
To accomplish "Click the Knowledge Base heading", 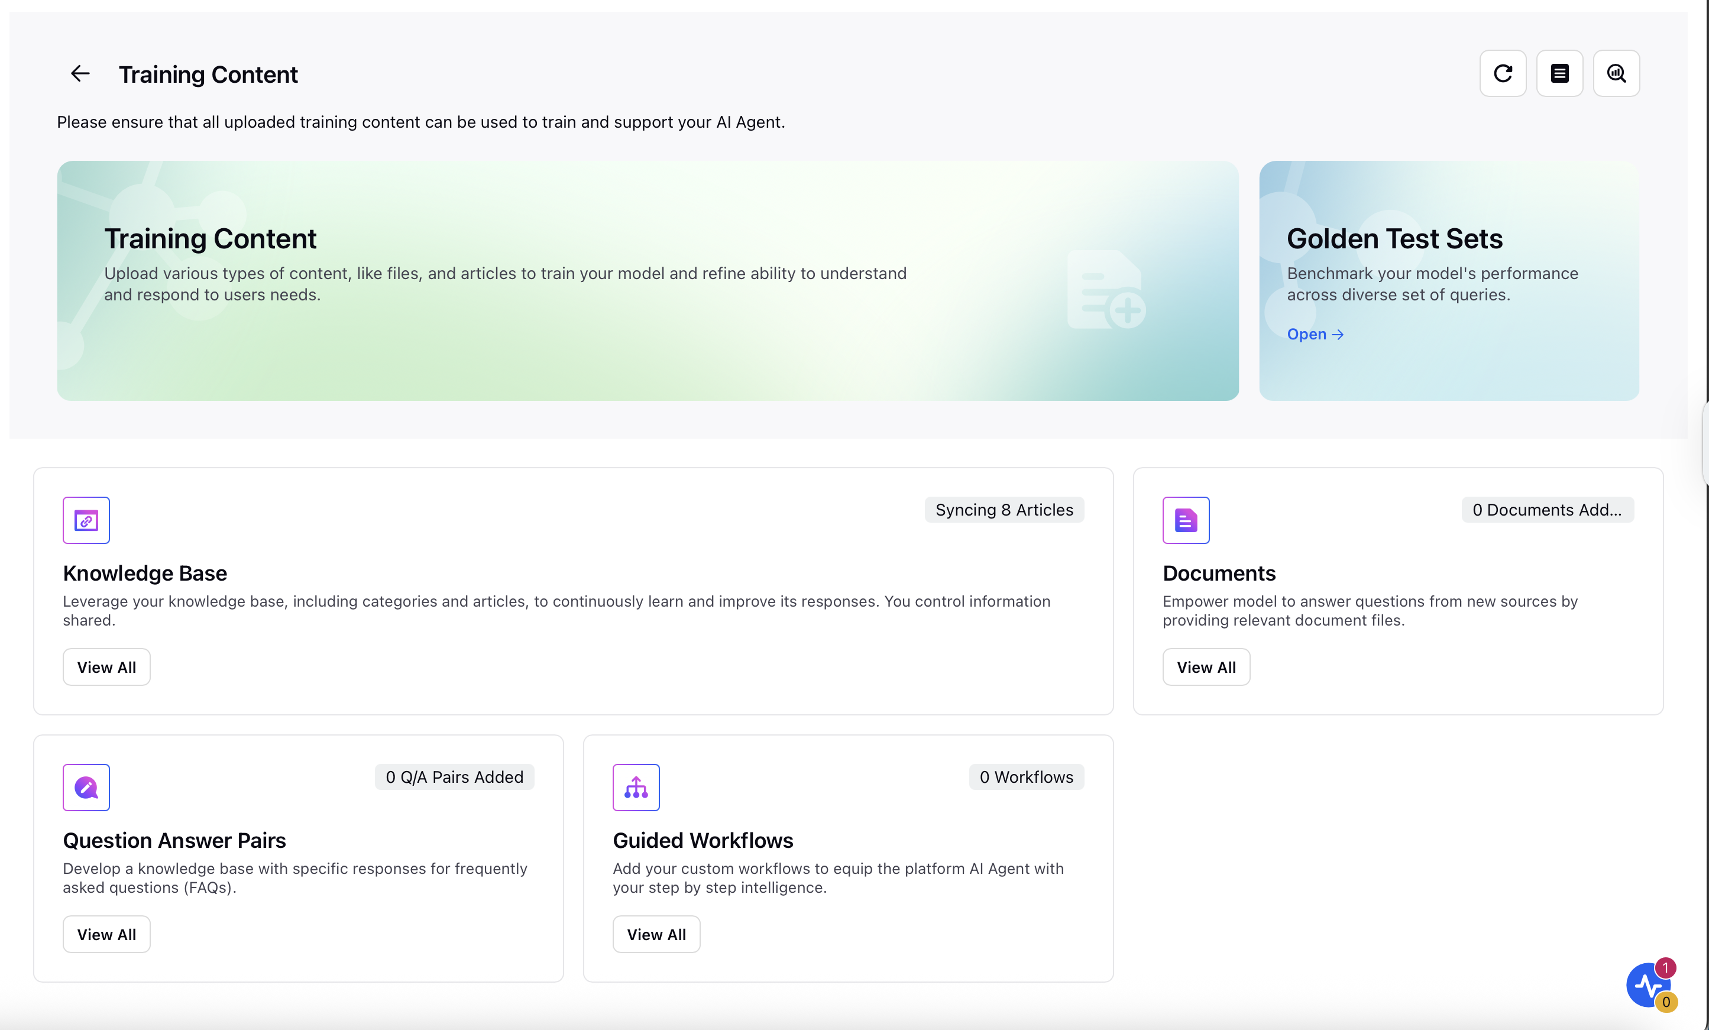I will (145, 573).
